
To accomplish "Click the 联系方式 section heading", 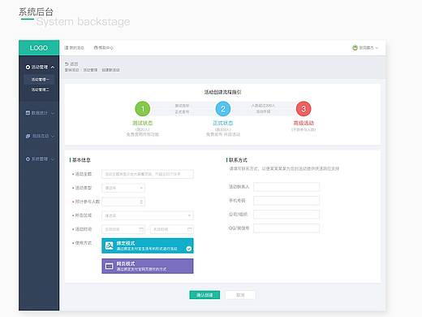I will pos(238,160).
